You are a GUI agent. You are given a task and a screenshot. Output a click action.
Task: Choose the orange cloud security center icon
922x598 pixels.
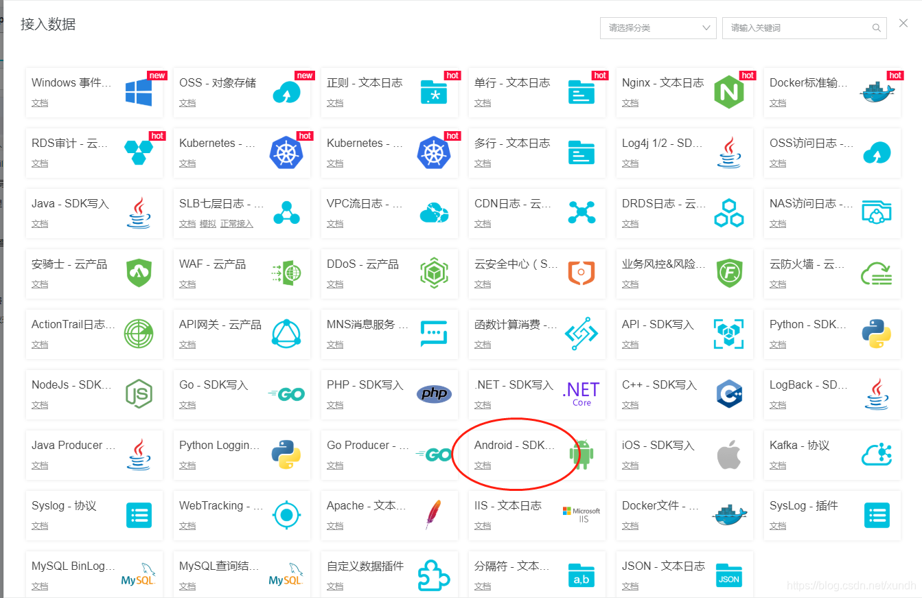pyautogui.click(x=581, y=273)
